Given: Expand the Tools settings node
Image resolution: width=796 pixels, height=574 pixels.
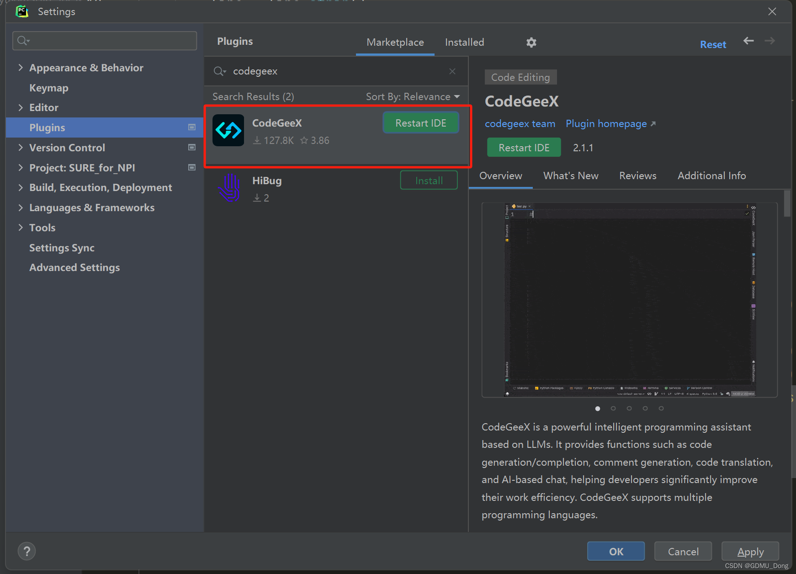Looking at the screenshot, I should coord(21,228).
